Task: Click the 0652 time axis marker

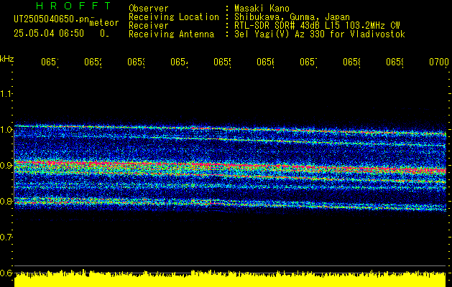Action: coord(93,62)
